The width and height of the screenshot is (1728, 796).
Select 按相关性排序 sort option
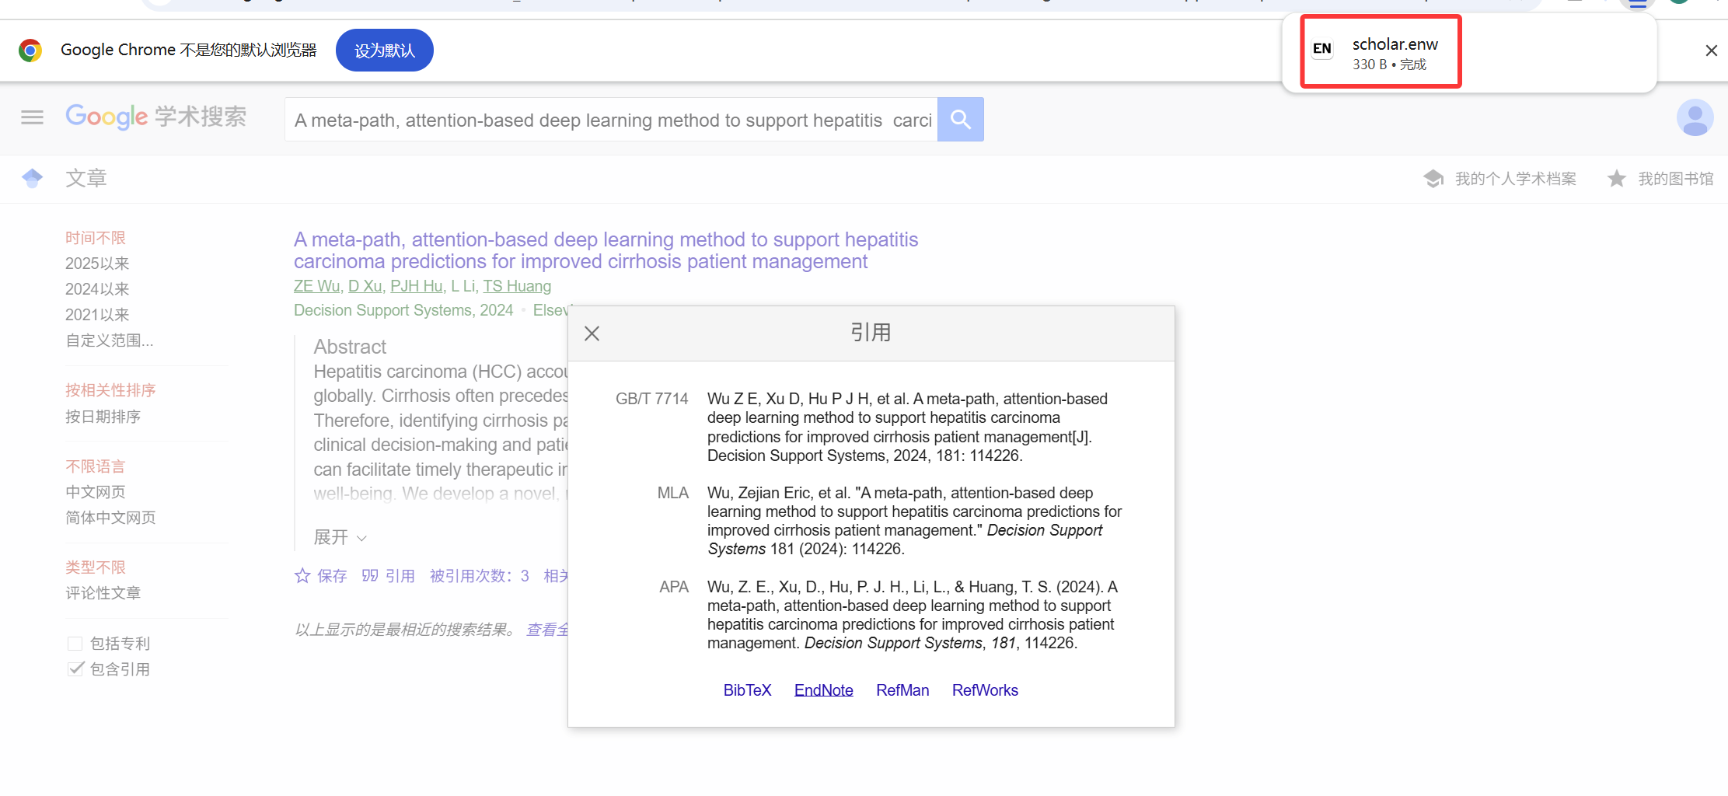[x=110, y=390]
